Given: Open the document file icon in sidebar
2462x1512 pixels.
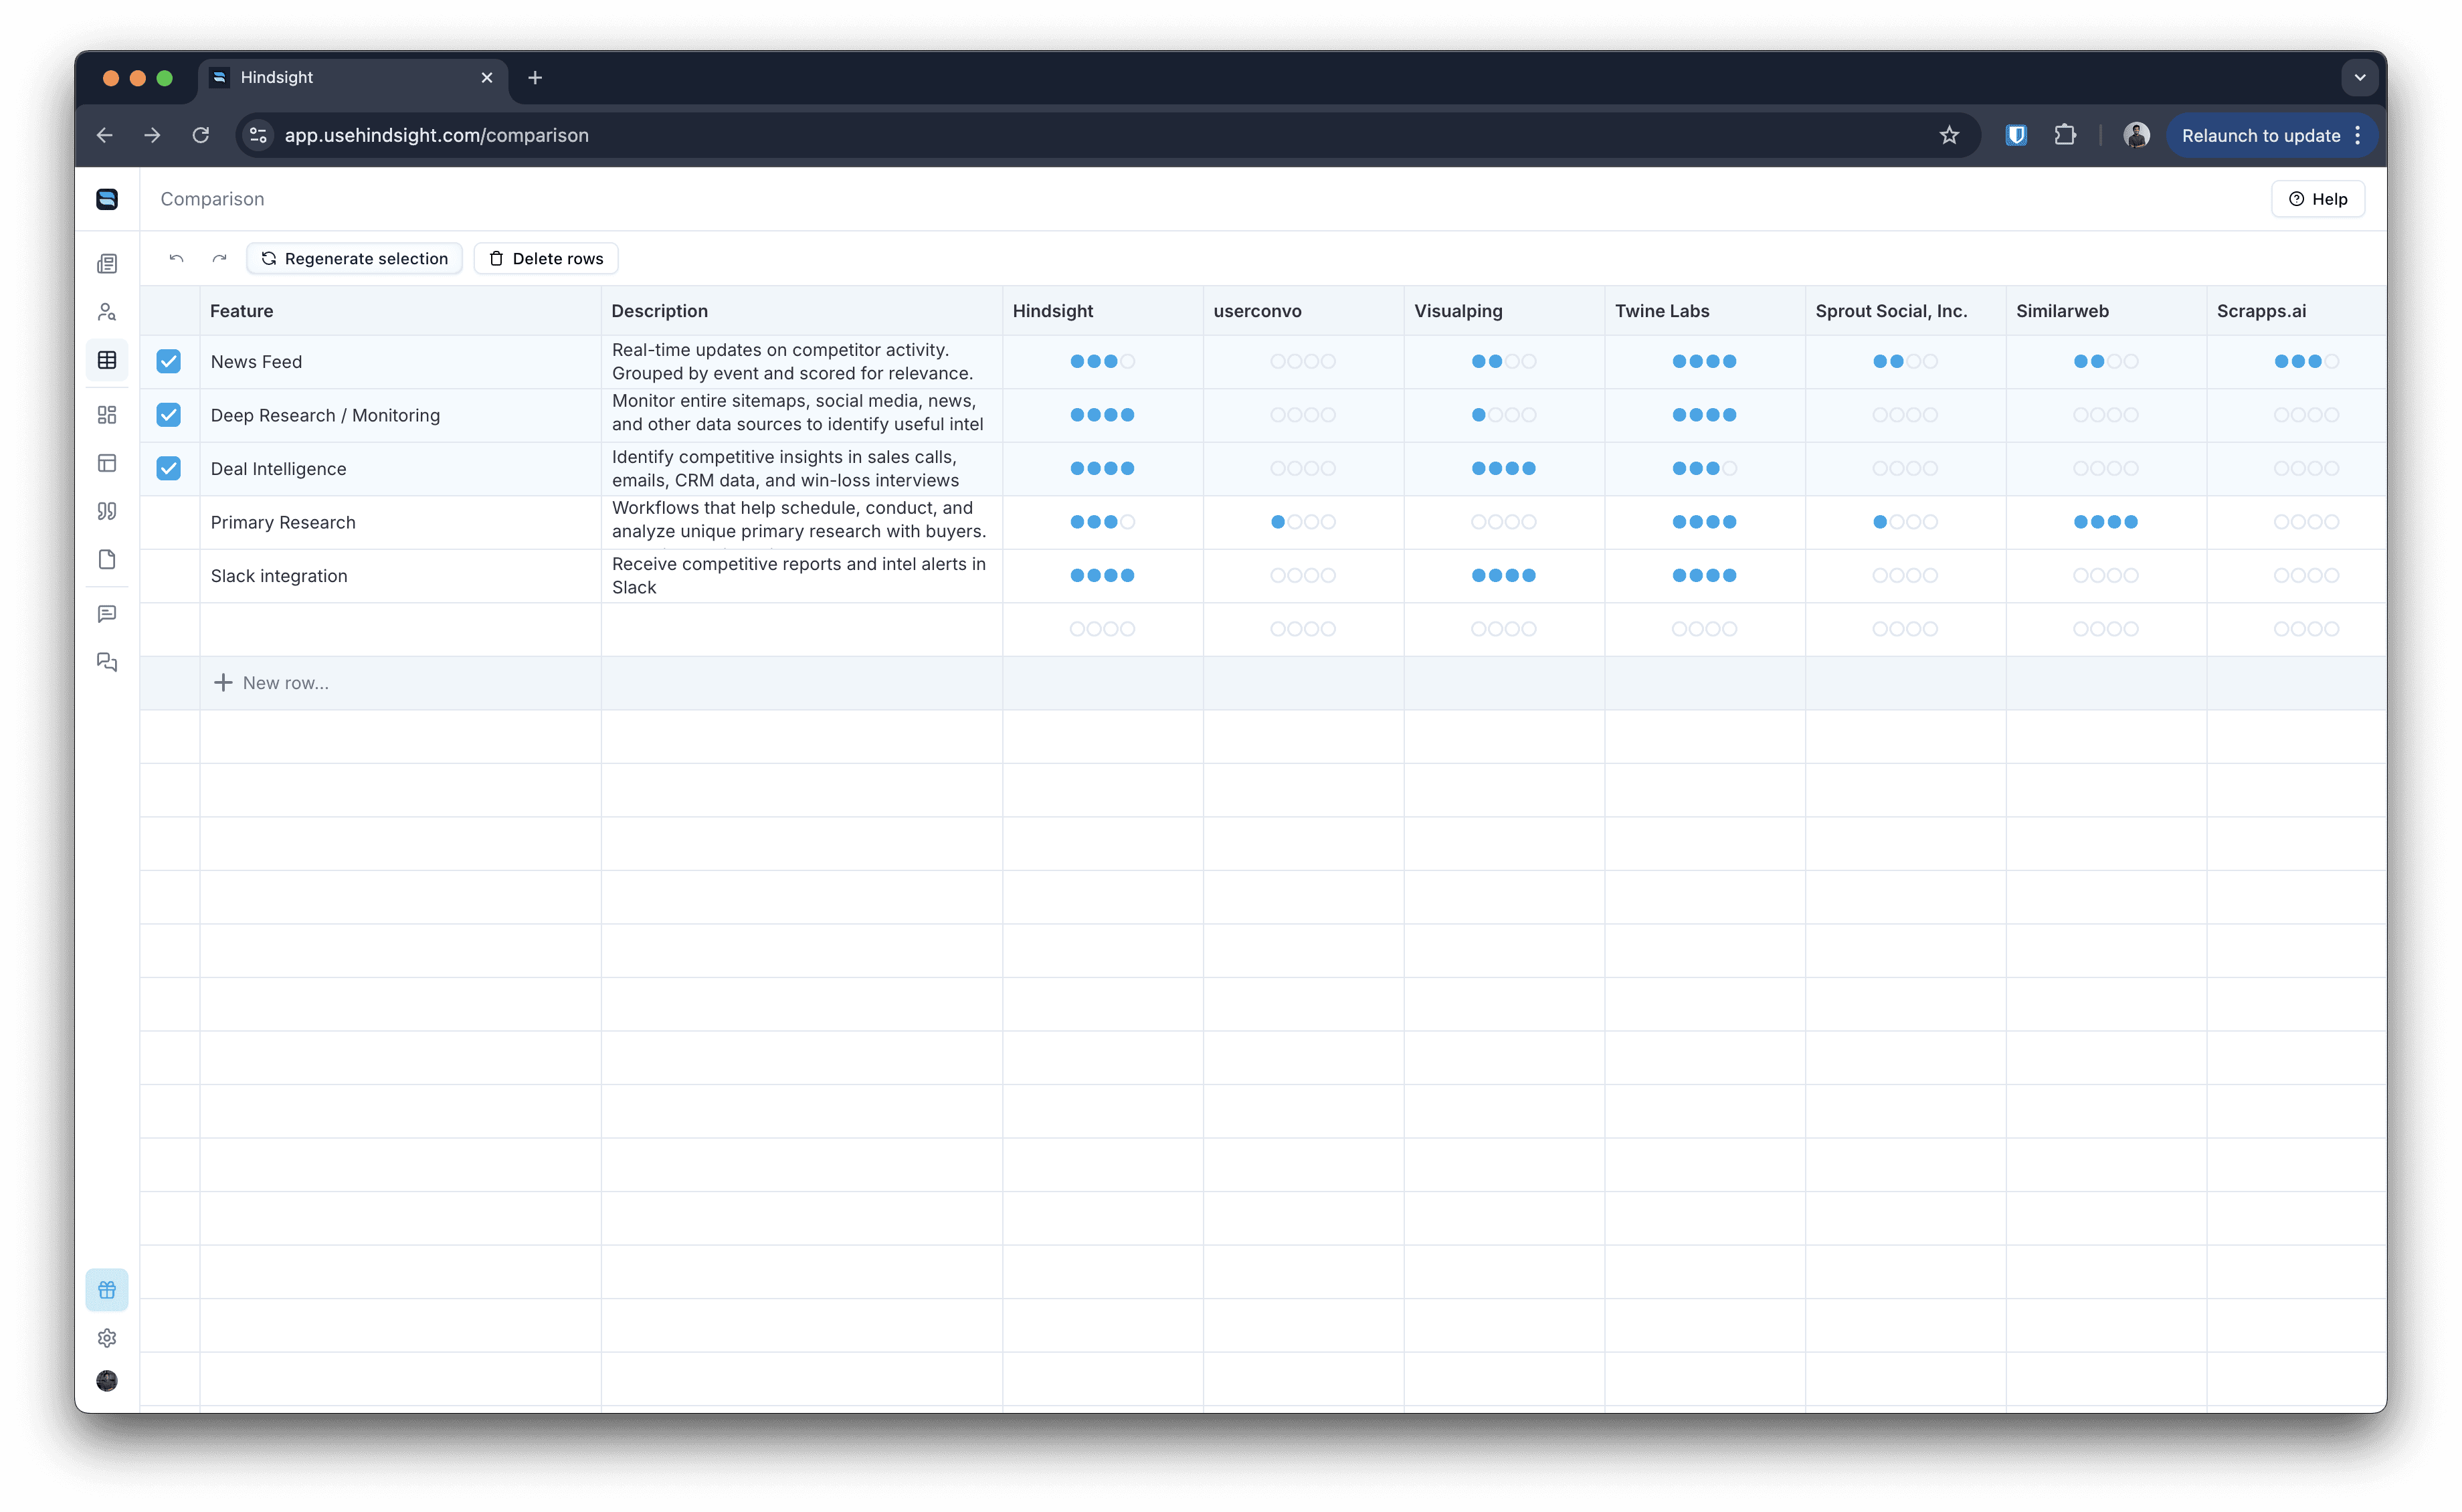Looking at the screenshot, I should click(107, 559).
